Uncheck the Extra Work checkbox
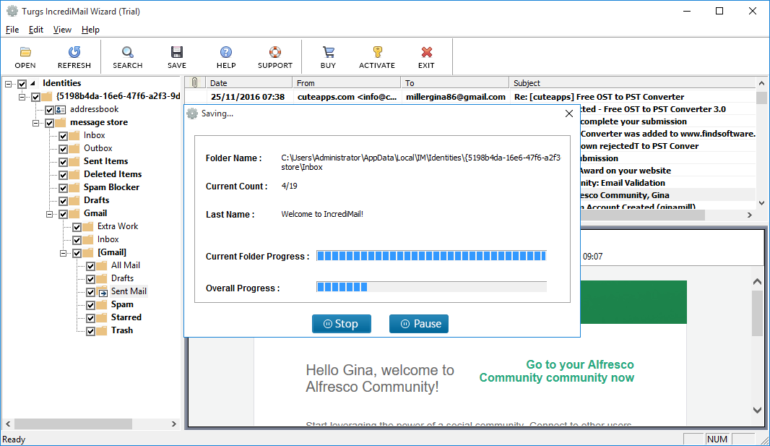This screenshot has width=770, height=446. point(77,227)
